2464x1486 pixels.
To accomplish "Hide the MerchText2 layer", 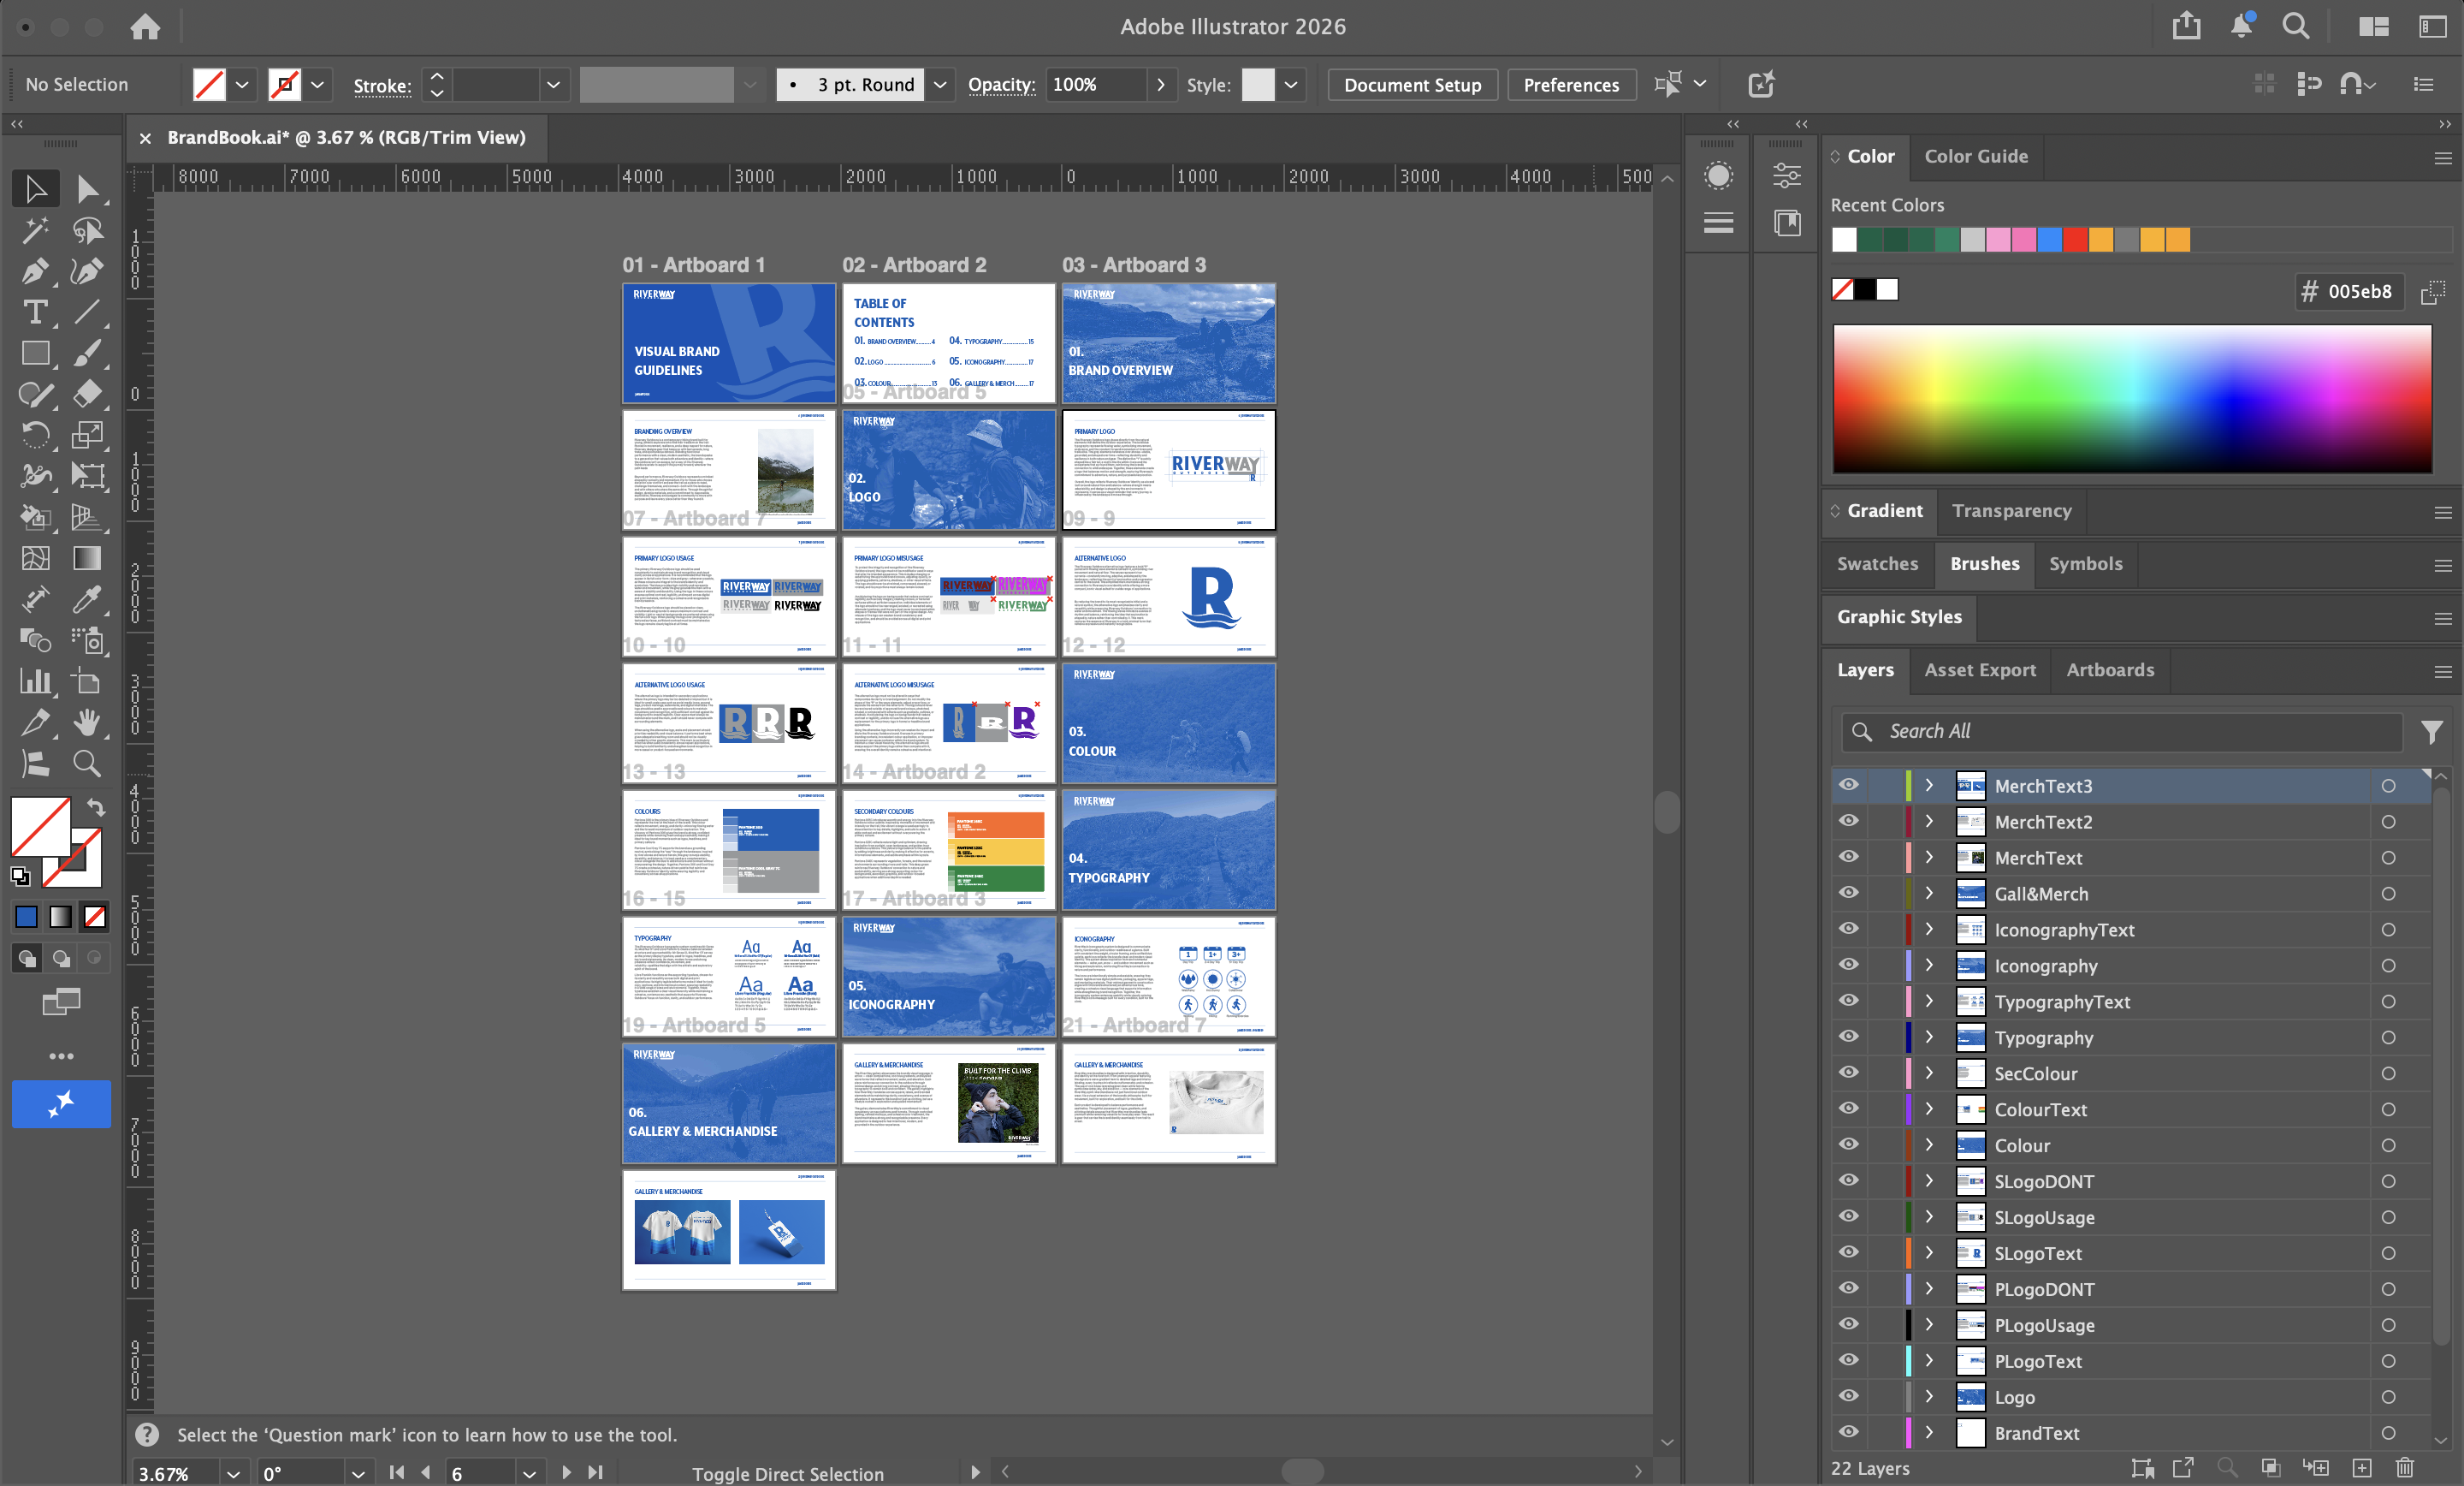I will point(1848,822).
